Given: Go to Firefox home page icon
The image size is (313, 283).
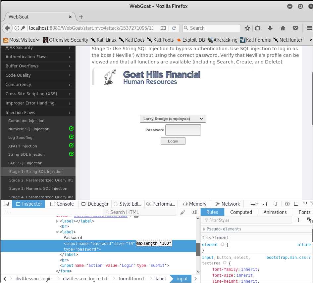Looking at the screenshot, I should pyautogui.click(x=283, y=28).
